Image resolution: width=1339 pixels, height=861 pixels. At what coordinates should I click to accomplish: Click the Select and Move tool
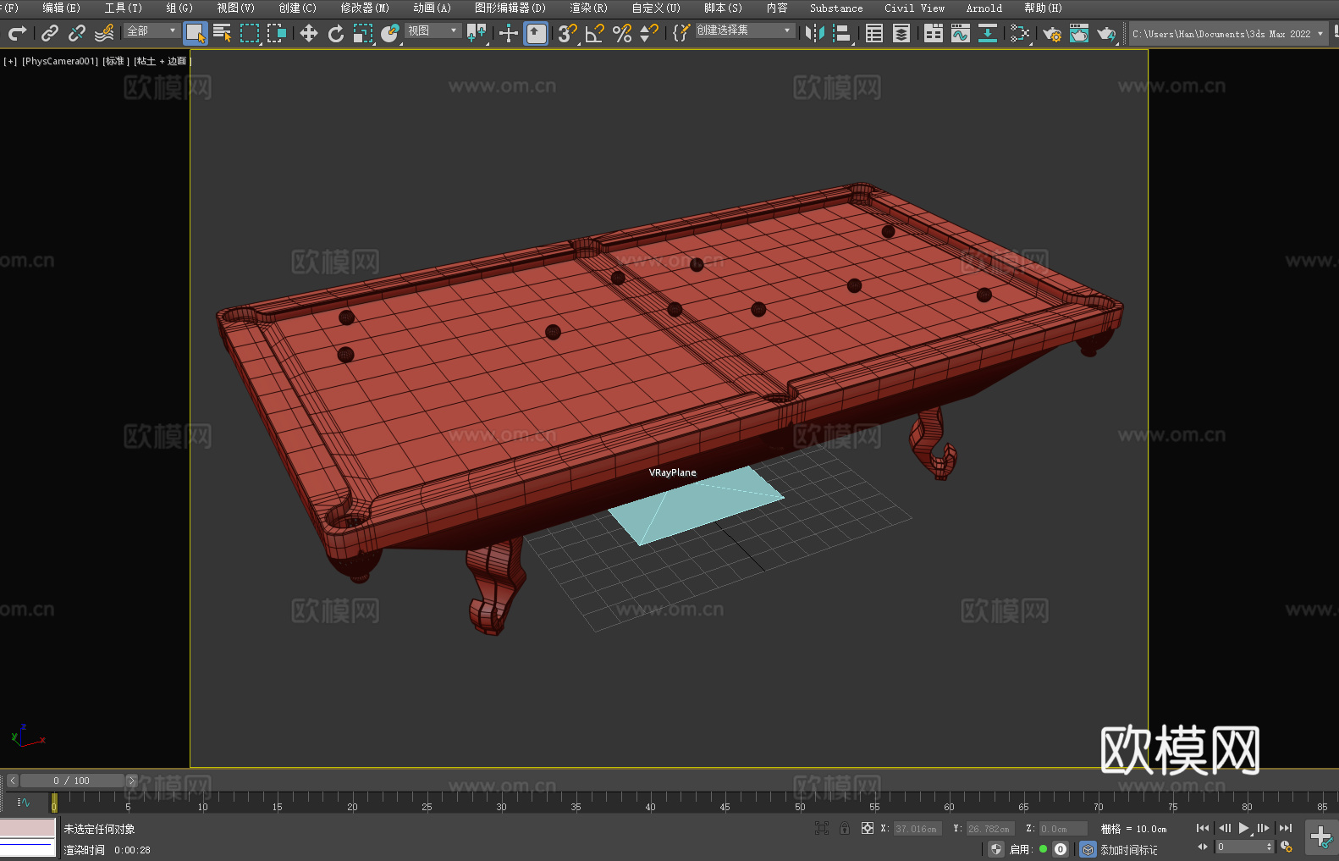click(309, 33)
